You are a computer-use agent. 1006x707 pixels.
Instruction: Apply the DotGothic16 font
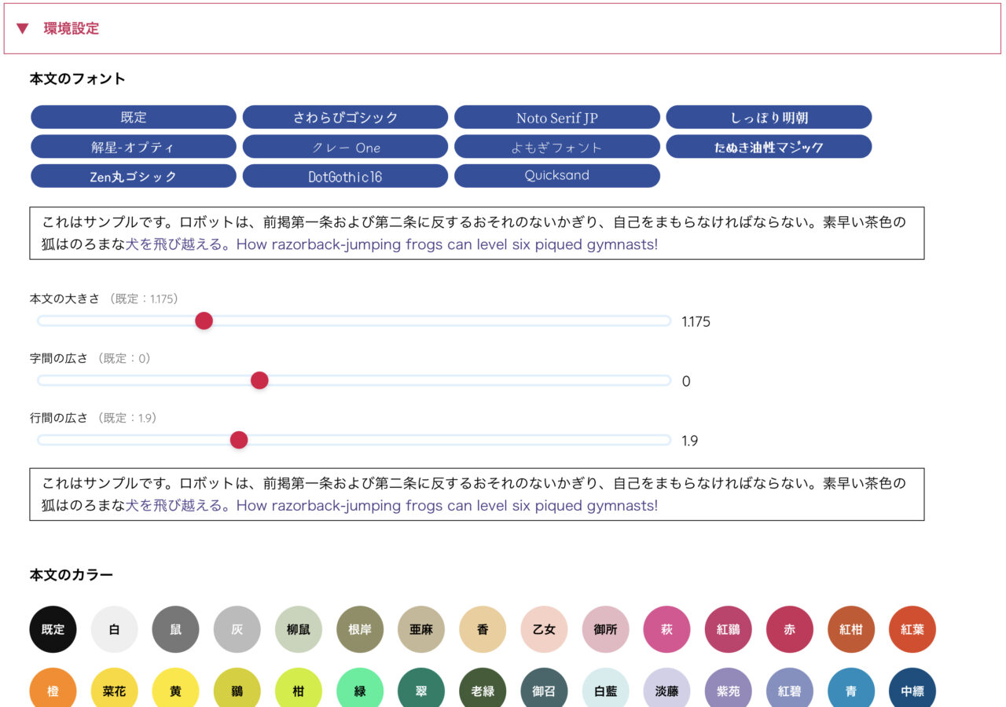click(x=346, y=175)
